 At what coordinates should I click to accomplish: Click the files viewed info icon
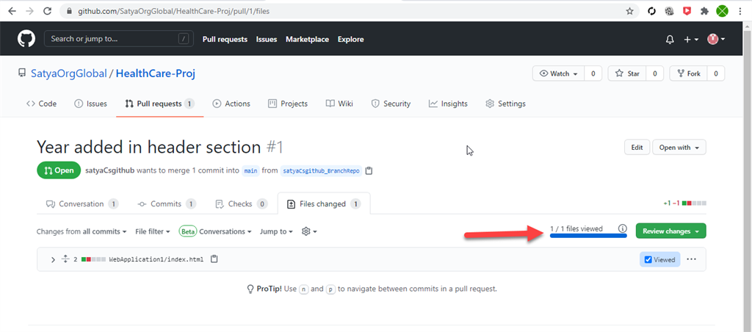coord(622,228)
